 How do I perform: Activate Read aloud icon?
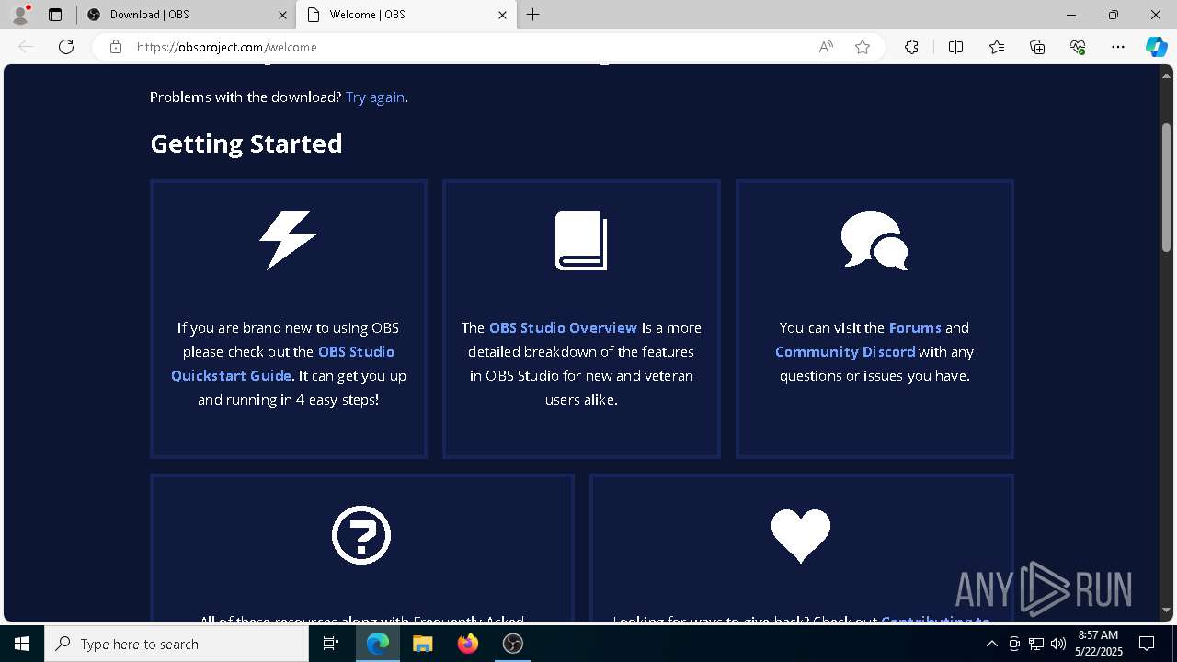point(826,47)
